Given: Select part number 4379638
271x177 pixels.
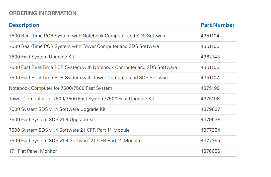Looking at the screenshot, I should coord(210,119).
